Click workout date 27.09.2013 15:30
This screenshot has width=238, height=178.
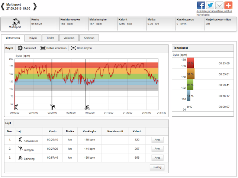18,9
